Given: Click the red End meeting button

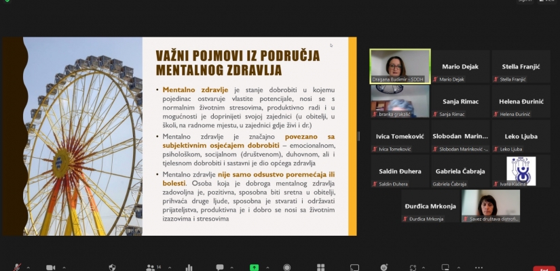Looking at the screenshot, I should (x=544, y=269).
